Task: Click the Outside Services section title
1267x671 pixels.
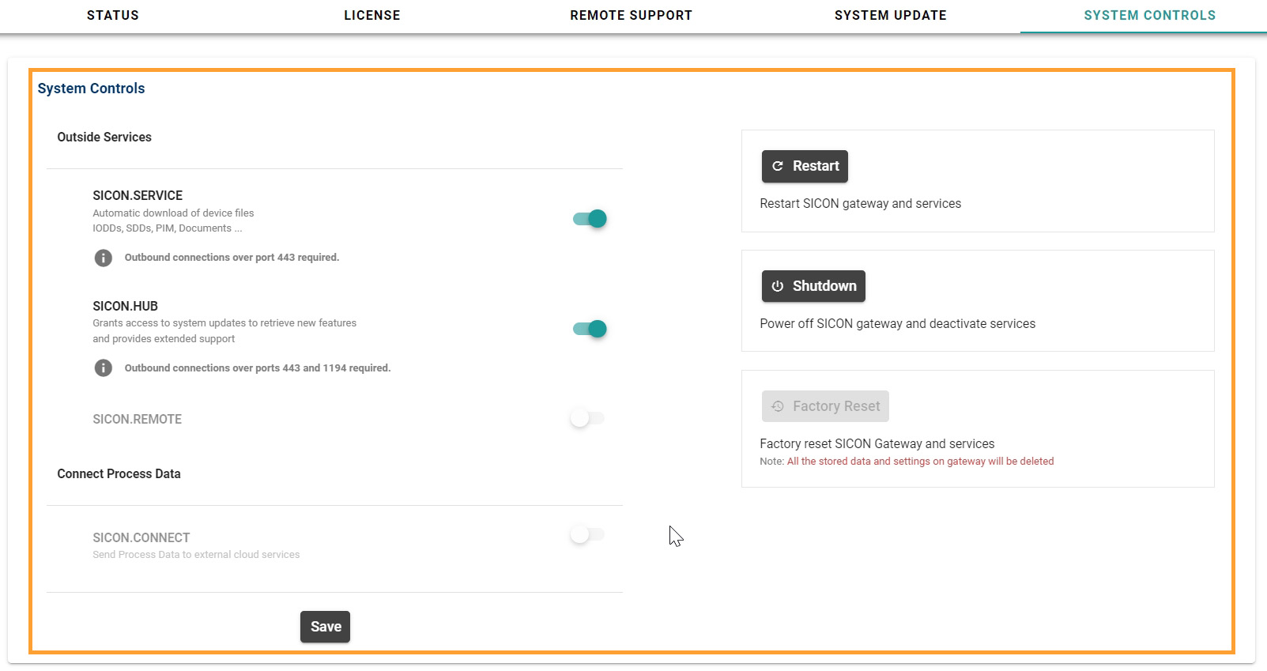Action: (104, 138)
